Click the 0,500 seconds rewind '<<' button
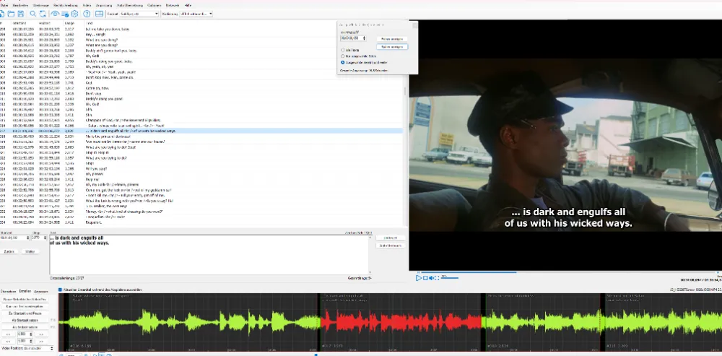This screenshot has height=356, width=722. pyautogui.click(x=8, y=334)
